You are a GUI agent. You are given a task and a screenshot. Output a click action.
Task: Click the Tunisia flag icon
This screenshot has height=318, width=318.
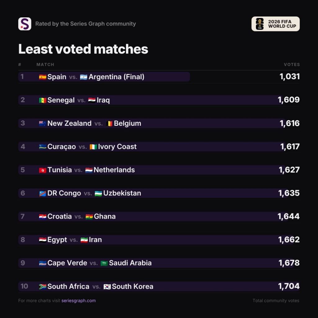pyautogui.click(x=43, y=170)
